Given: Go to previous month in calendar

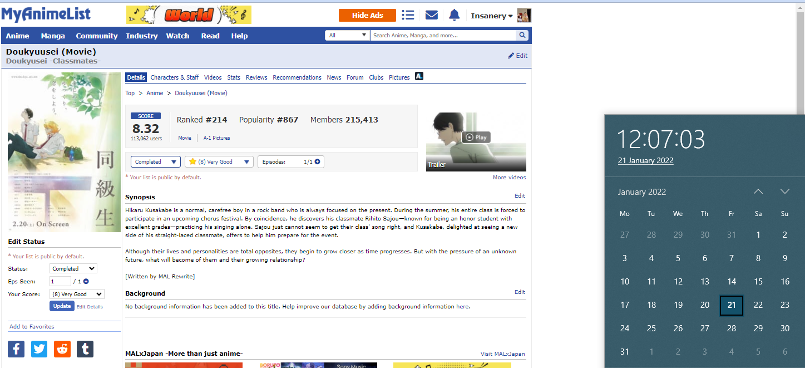Looking at the screenshot, I should point(758,192).
